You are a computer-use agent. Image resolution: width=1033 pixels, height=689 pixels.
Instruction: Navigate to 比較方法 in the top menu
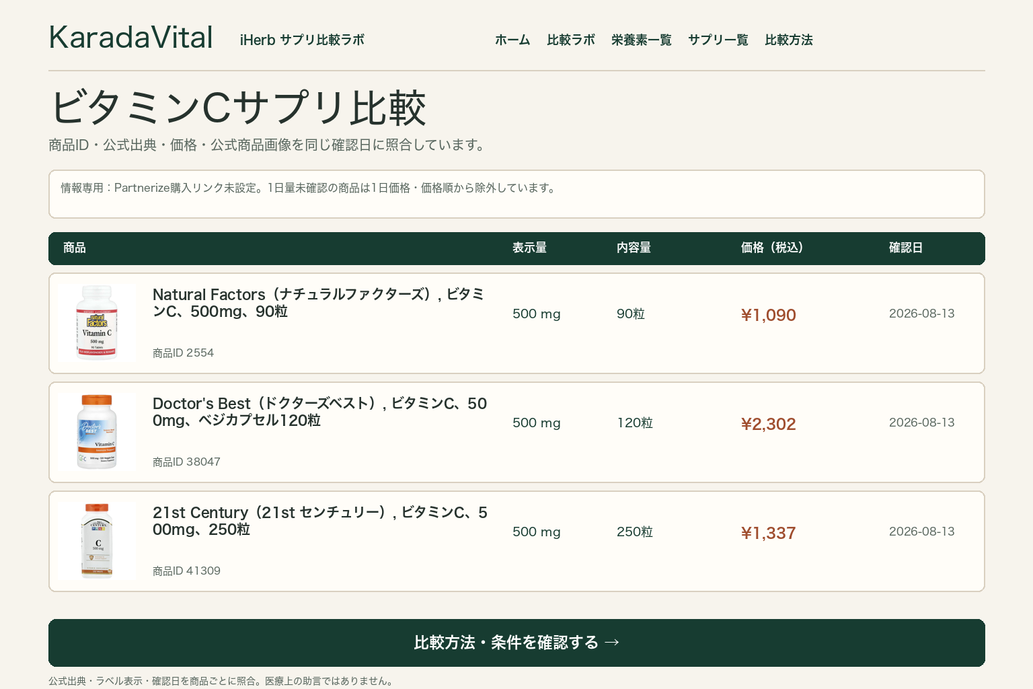coord(789,40)
